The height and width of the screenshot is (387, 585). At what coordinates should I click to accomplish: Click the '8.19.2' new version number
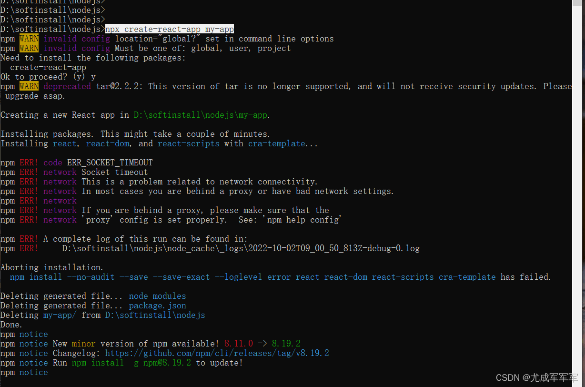[x=286, y=344]
